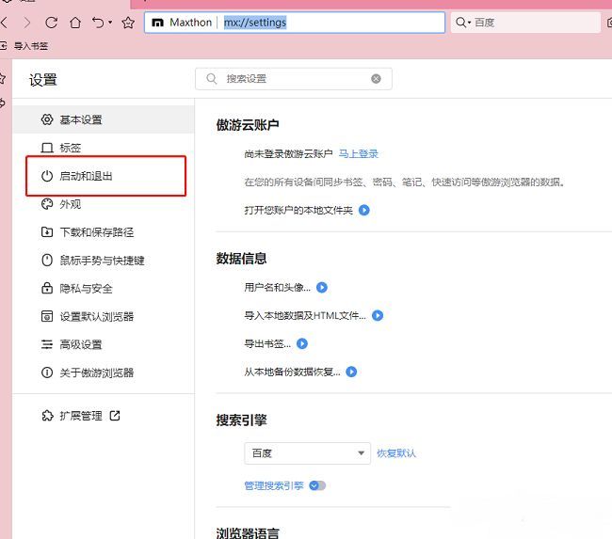Click the undo closed tab icon
The width and height of the screenshot is (612, 539).
[98, 22]
